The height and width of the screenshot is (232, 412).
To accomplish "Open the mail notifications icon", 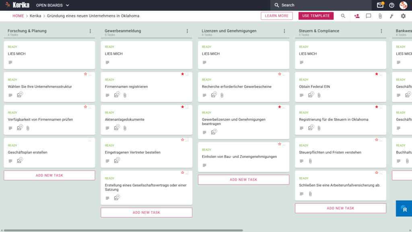I will pos(380,5).
